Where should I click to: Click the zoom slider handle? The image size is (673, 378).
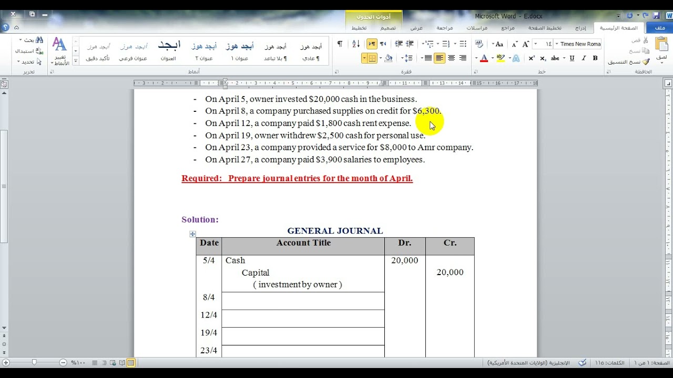pyautogui.click(x=34, y=362)
